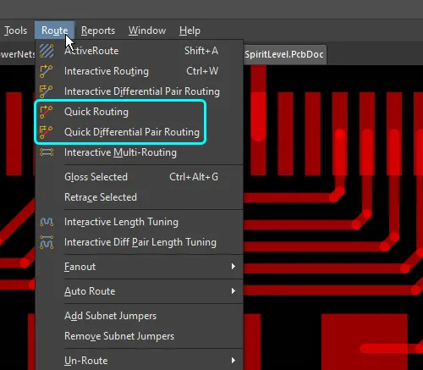Screen dimensions: 423x370
Task: Open the Reports menu
Action: point(98,30)
